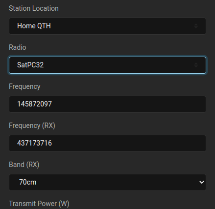Click the SatPC32 selected value text

pyautogui.click(x=30, y=65)
